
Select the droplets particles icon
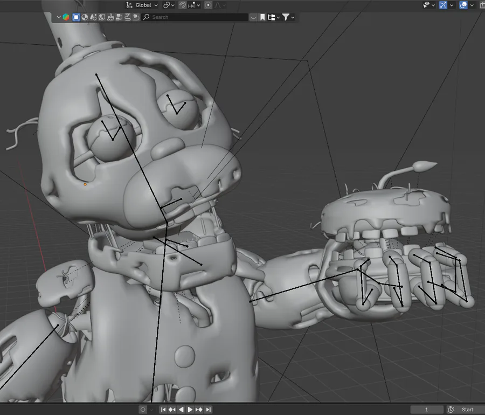[x=93, y=17]
